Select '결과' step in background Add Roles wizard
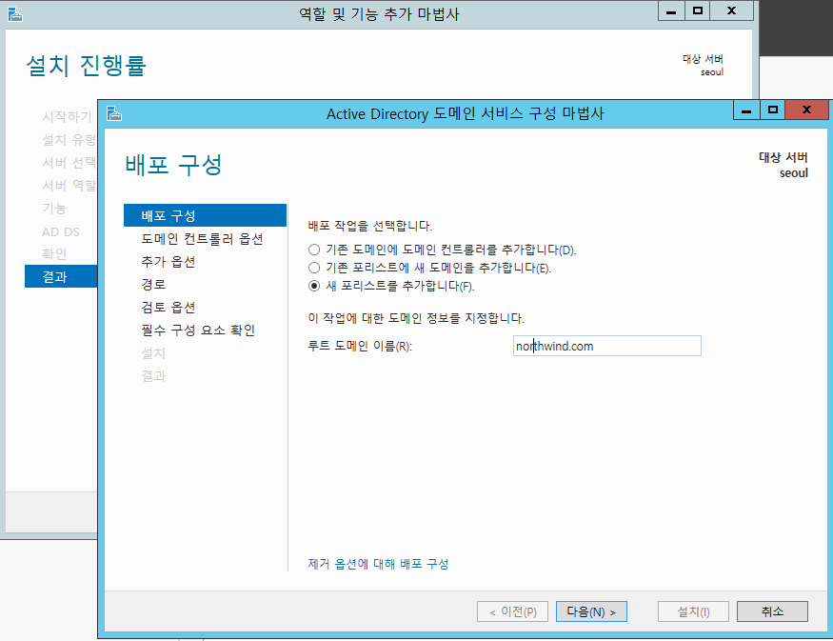The image size is (833, 641). click(x=61, y=276)
